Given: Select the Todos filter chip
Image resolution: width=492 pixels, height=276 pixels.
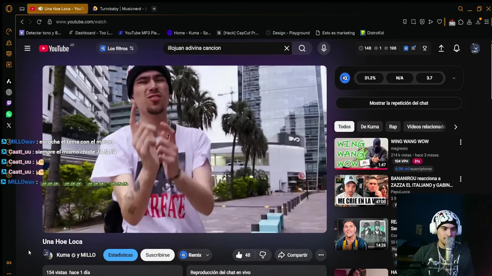Looking at the screenshot, I should [344, 127].
